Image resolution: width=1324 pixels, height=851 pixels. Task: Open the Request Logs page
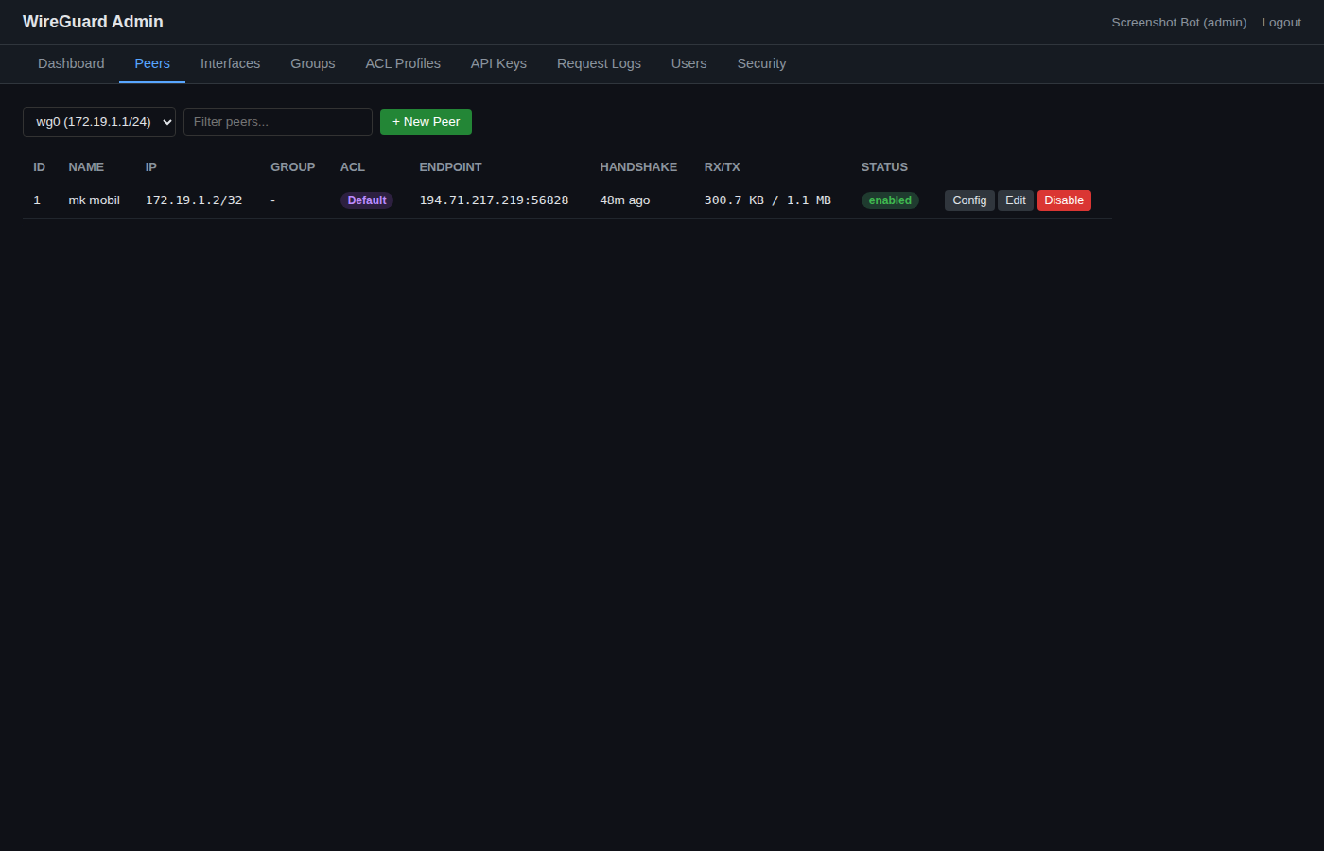coord(598,63)
